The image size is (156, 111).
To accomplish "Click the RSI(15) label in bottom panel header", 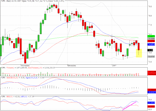I will [10, 97].
